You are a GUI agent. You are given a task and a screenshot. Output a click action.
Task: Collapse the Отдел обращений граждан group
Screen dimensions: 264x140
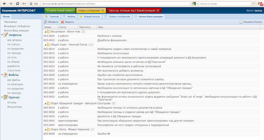(45, 103)
